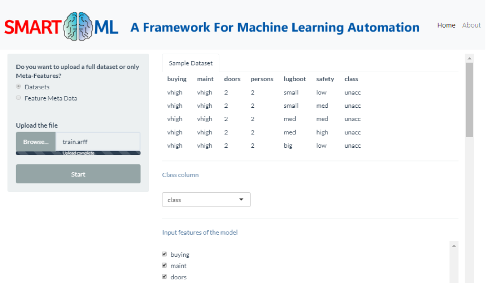This screenshot has height=283, width=486.
Task: Click the SMART ML title text logo
Action: click(x=61, y=27)
